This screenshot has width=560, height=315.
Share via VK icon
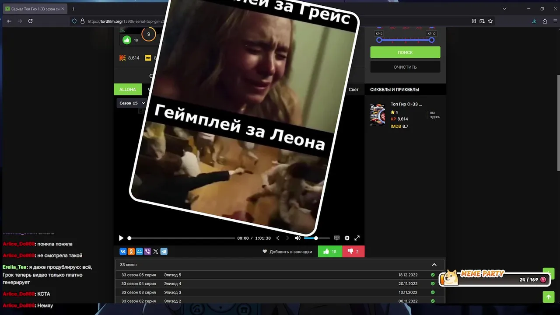123,252
